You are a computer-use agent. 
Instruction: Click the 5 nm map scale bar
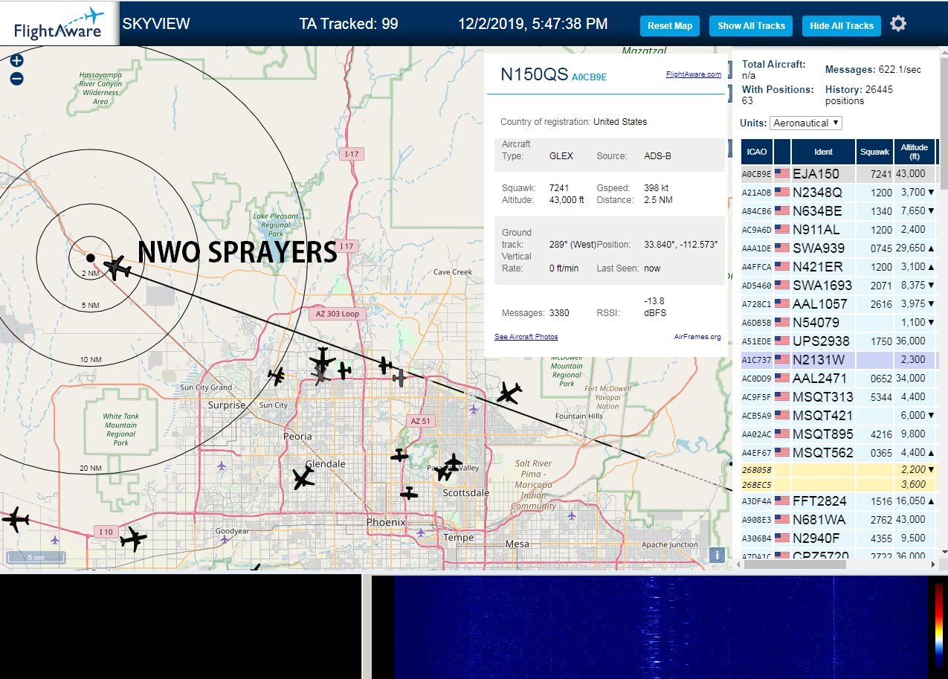click(36, 557)
